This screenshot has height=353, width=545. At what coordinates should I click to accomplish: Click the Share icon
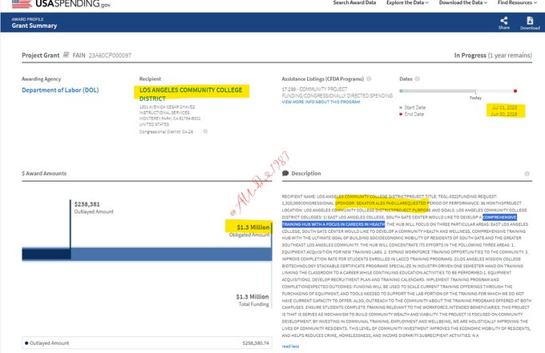503,19
